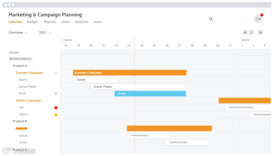Focus the search input field
272x156 pixels.
pyautogui.click(x=230, y=19)
